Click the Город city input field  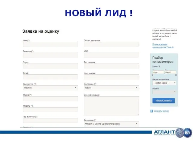click(x=50, y=66)
